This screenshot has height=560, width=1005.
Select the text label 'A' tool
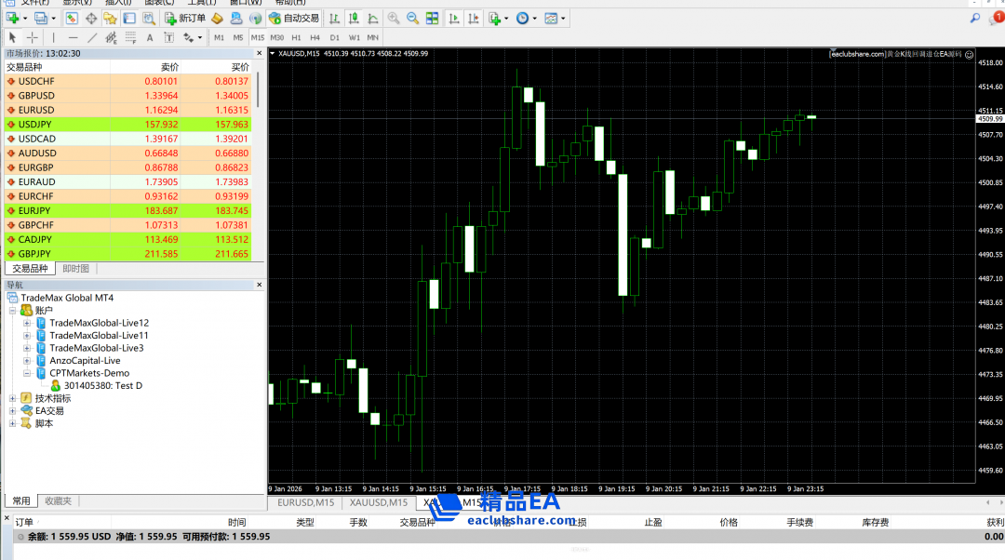coord(150,37)
